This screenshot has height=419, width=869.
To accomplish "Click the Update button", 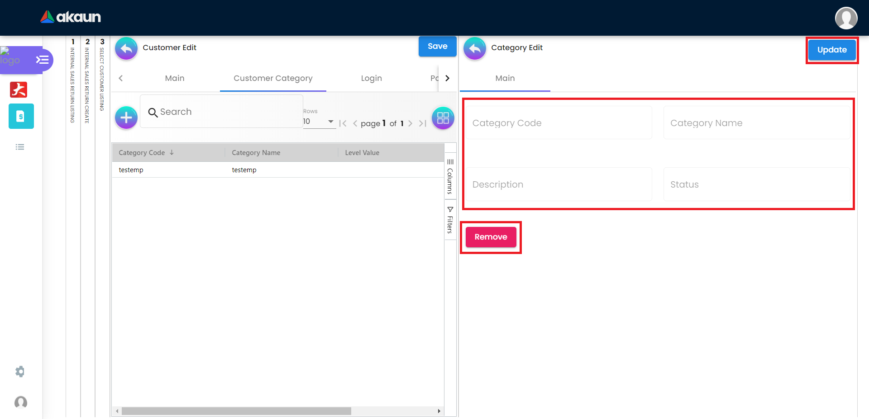I will tap(832, 50).
